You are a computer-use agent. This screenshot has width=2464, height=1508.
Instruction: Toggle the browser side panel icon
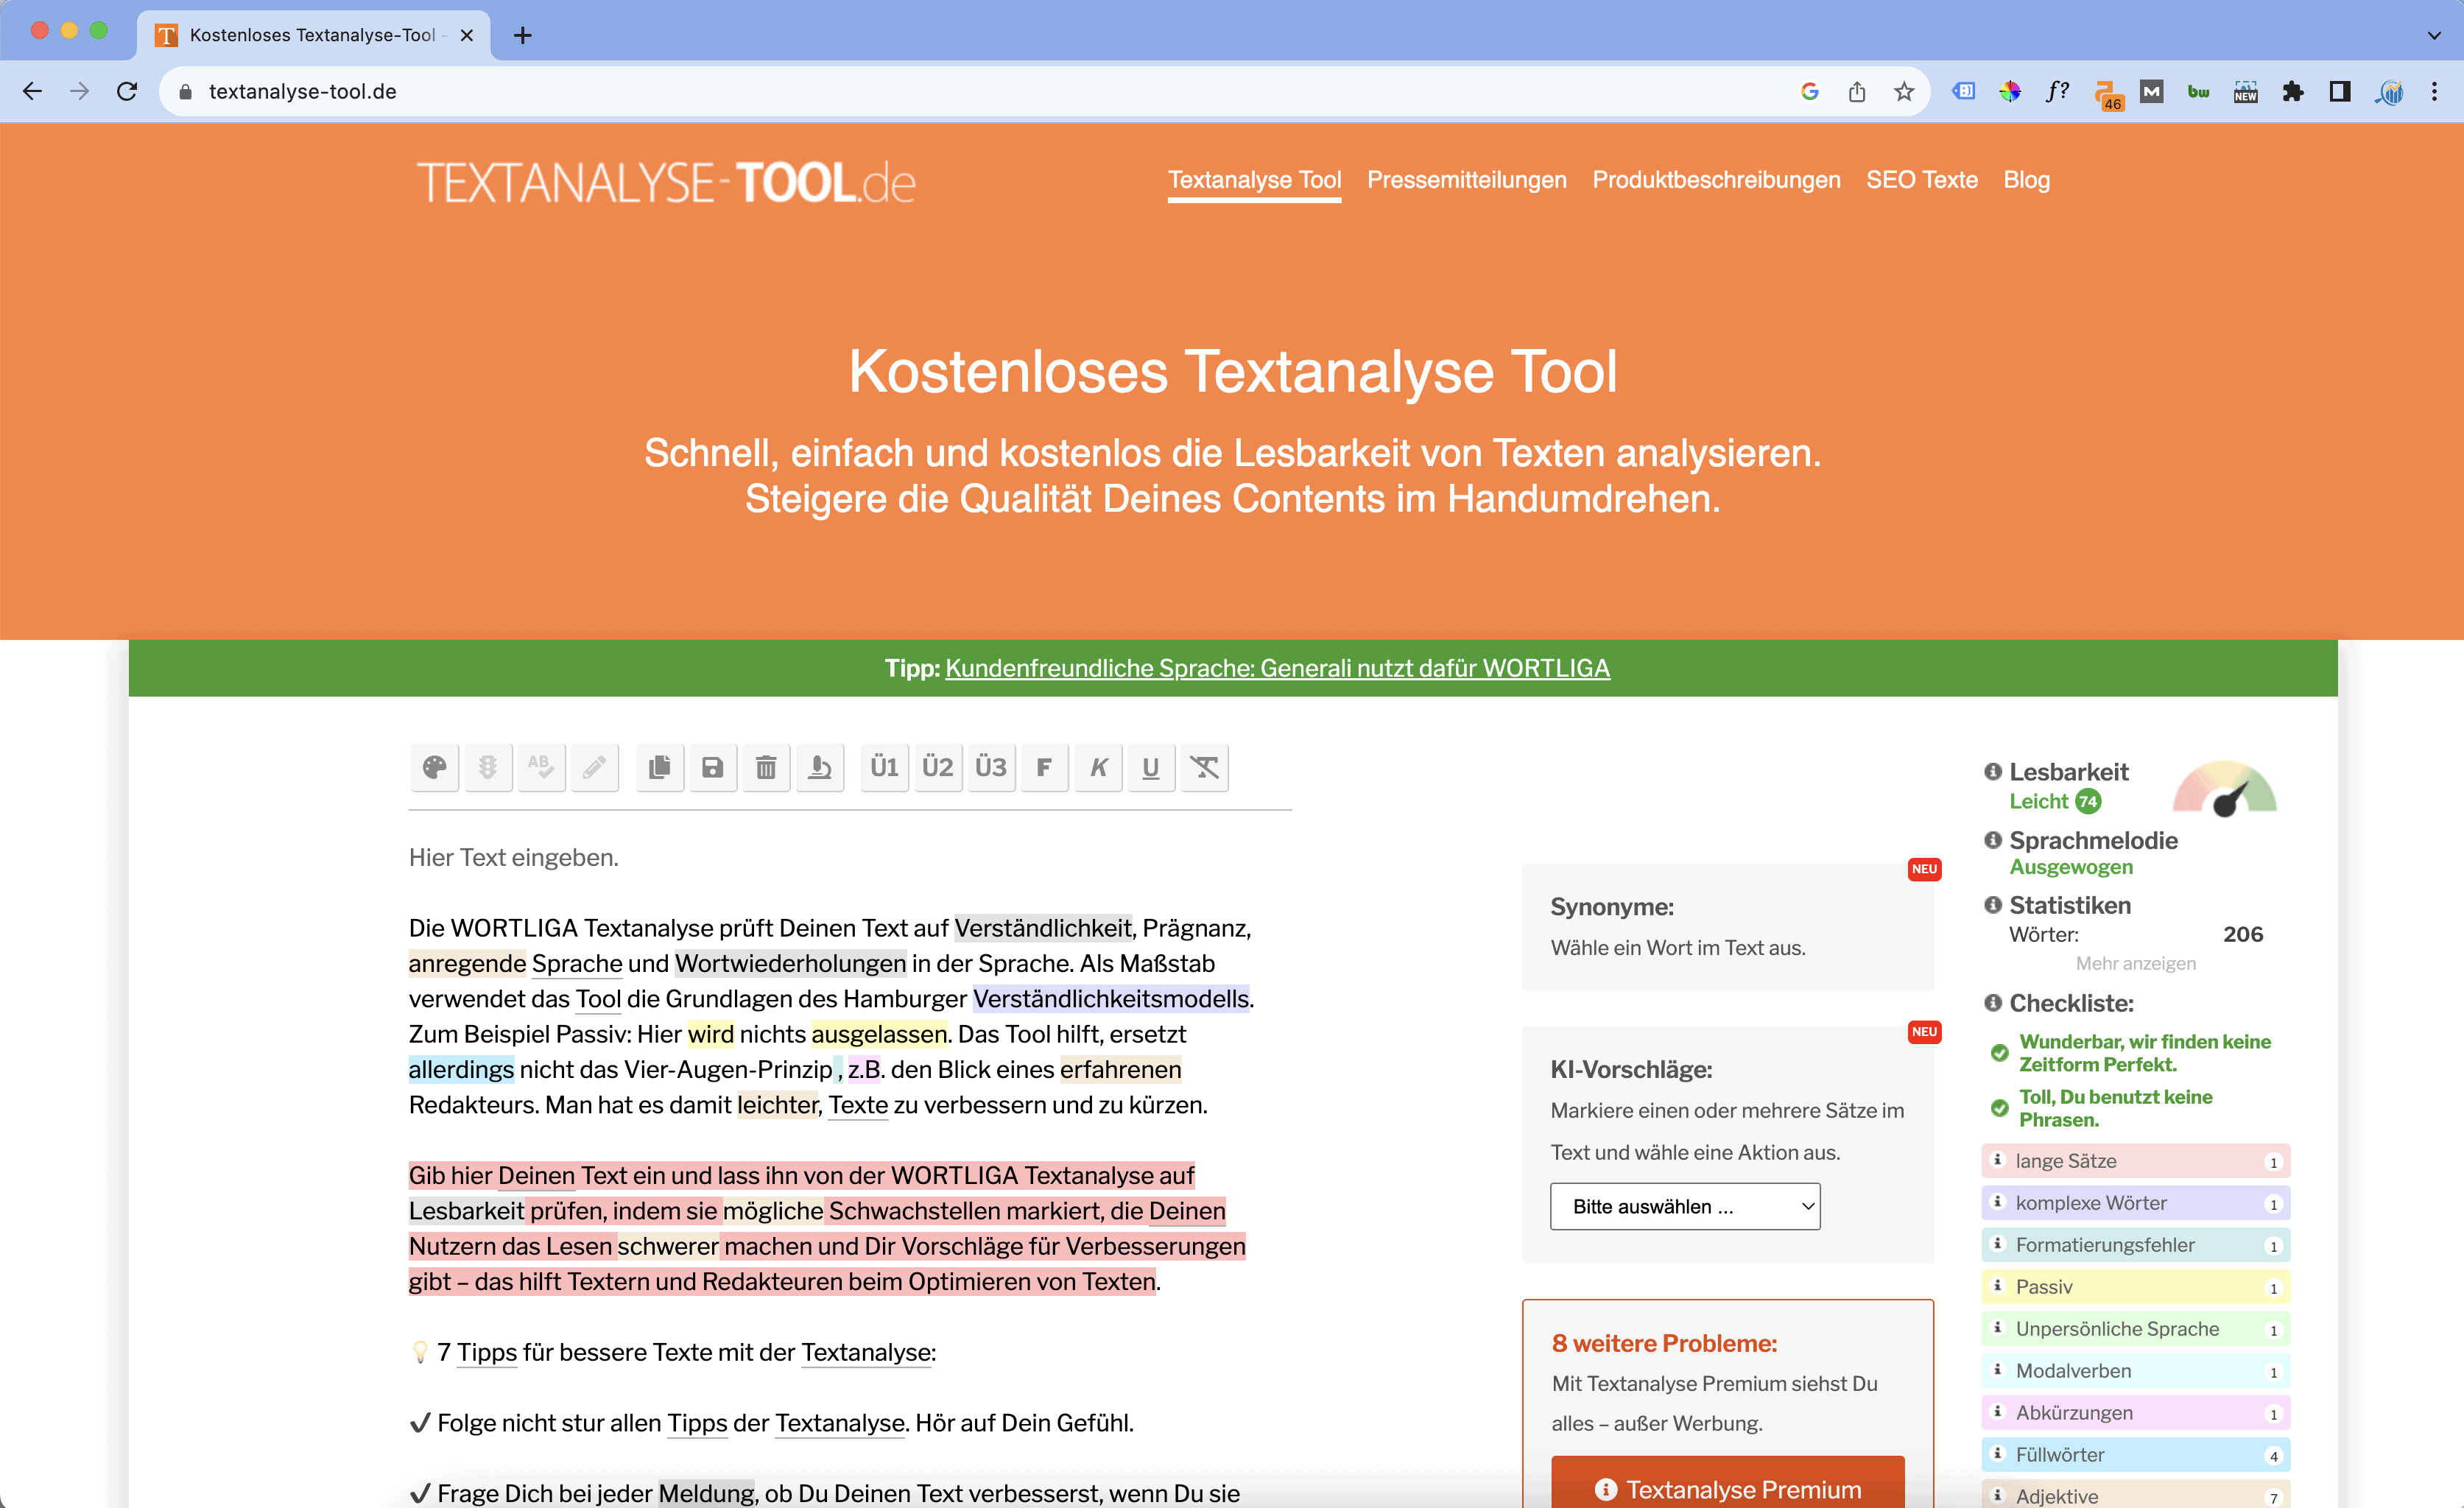(x=2340, y=91)
